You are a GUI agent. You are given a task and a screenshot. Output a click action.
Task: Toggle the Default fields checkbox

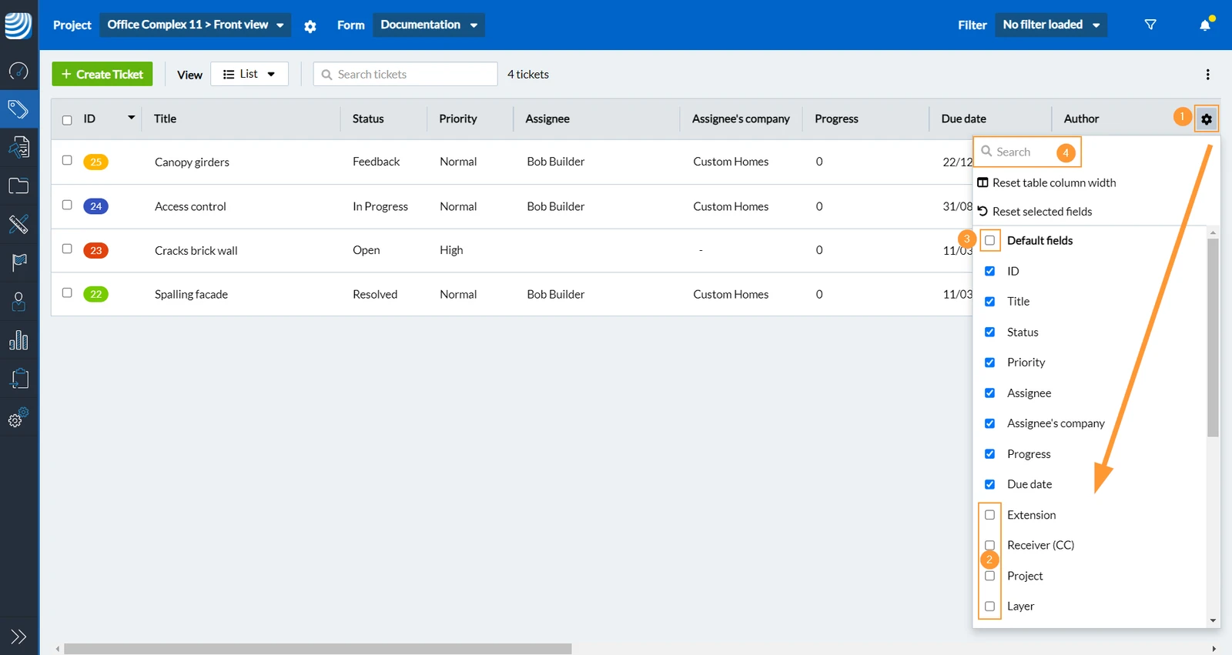point(990,241)
